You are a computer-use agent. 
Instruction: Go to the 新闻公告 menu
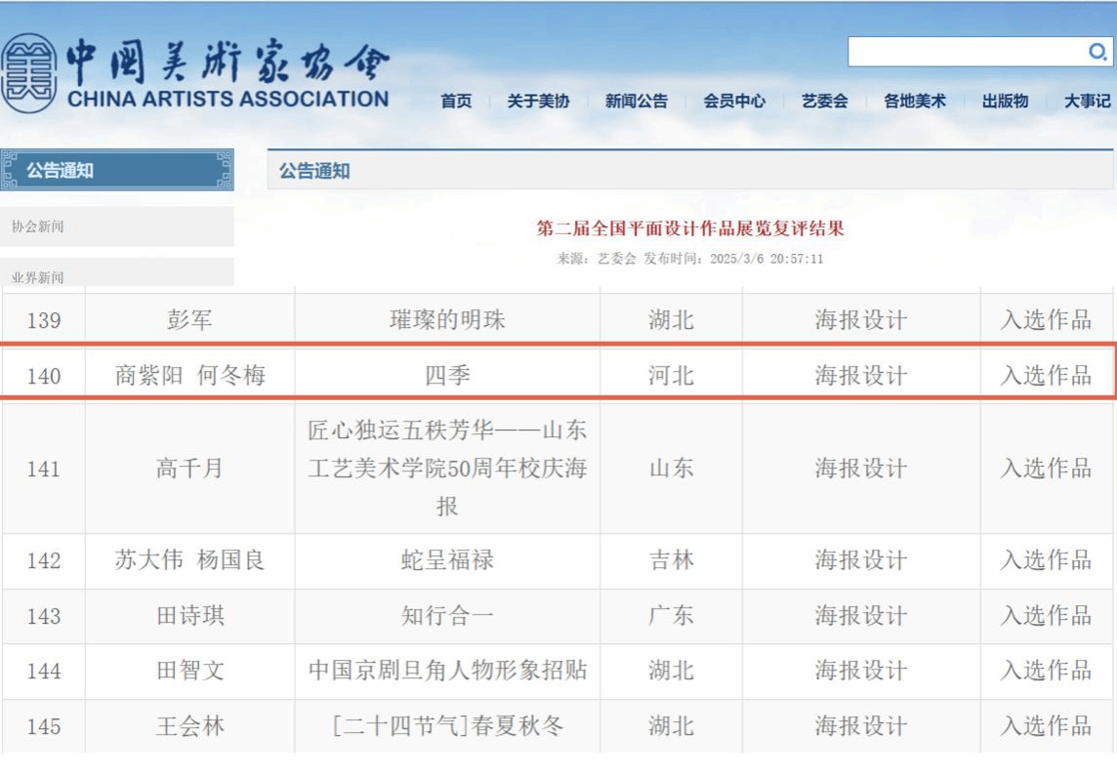click(637, 101)
